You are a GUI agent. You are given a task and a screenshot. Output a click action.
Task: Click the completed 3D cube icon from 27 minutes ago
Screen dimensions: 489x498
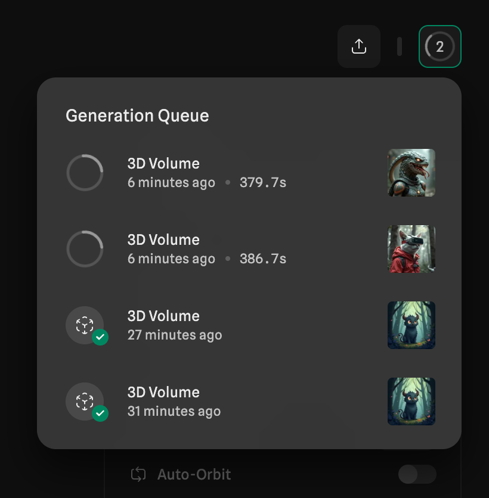click(84, 325)
